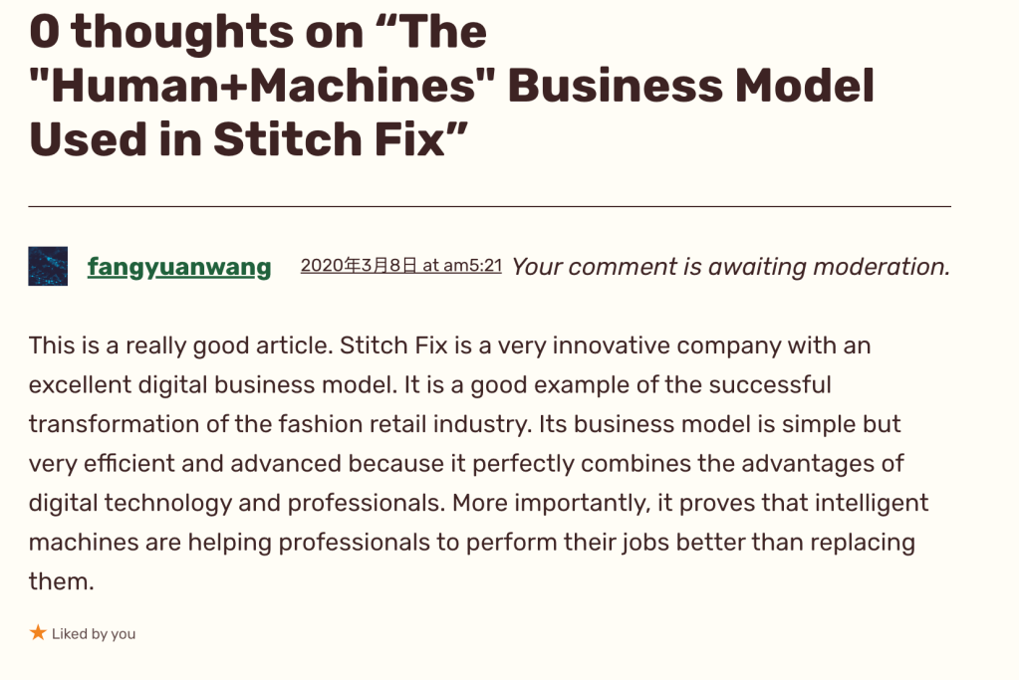Image resolution: width=1019 pixels, height=680 pixels.
Task: Open the fangyuanwang author link
Action: click(x=179, y=267)
